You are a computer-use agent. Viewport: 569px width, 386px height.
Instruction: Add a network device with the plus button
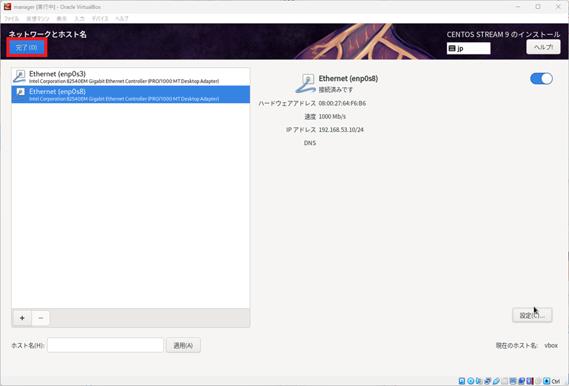[x=22, y=318]
